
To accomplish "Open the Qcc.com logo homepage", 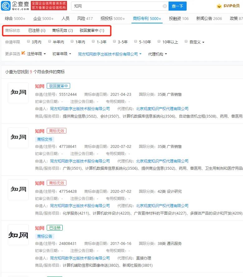I will (x=15, y=6).
